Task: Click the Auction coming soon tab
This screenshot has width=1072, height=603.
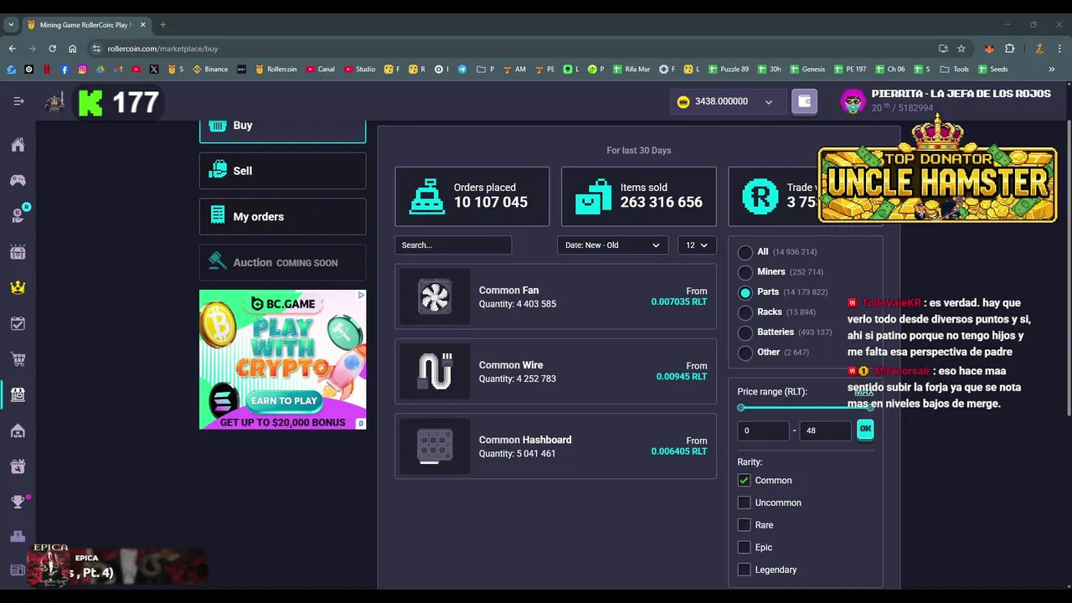Action: [x=282, y=262]
